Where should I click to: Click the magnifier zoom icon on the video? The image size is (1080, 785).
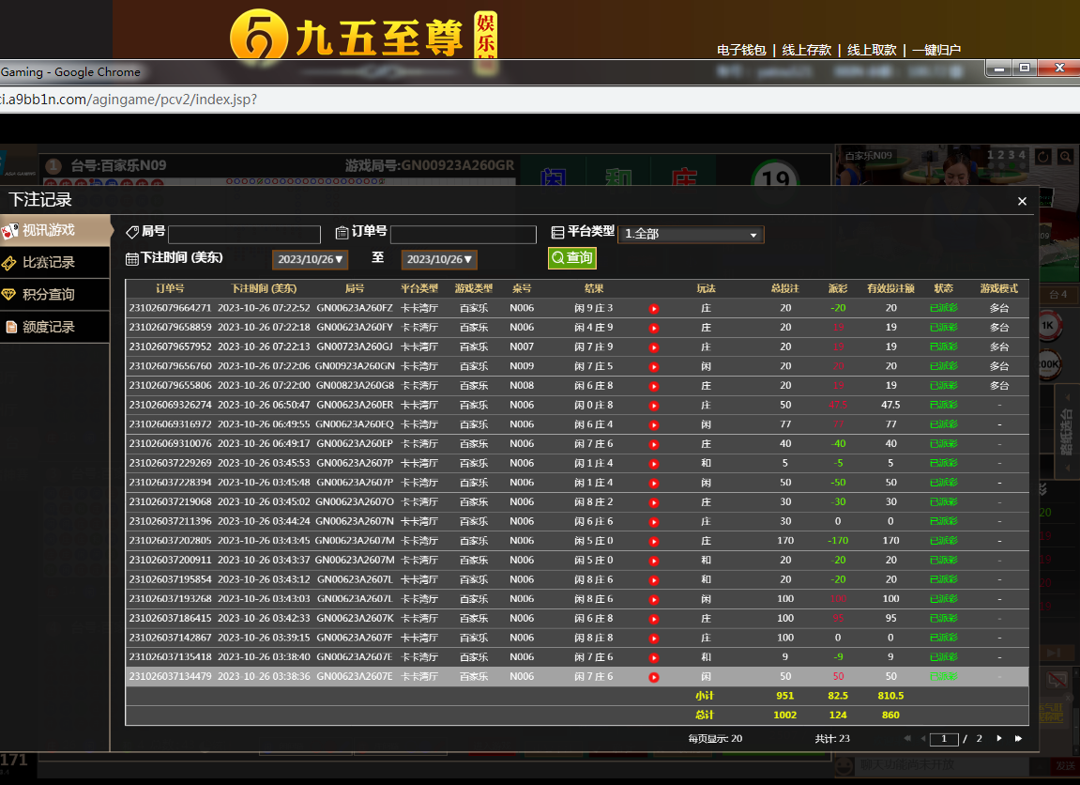1065,157
